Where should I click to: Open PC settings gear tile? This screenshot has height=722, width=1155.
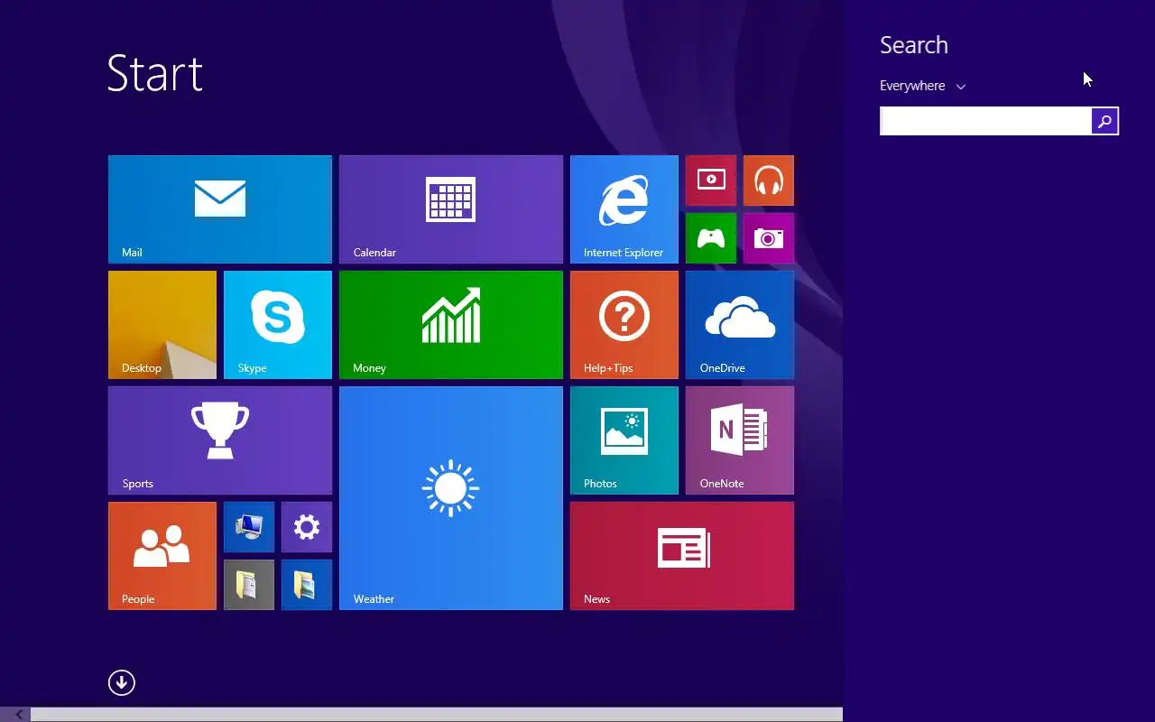[307, 527]
